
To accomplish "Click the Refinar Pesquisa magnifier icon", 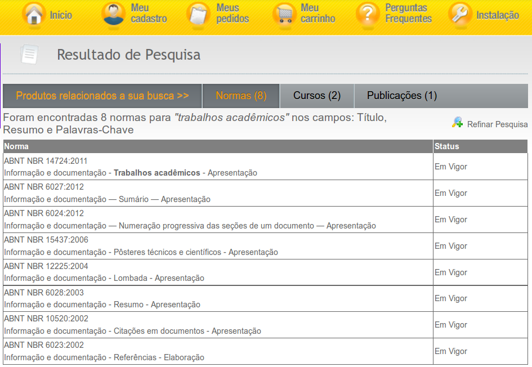I will click(x=458, y=123).
